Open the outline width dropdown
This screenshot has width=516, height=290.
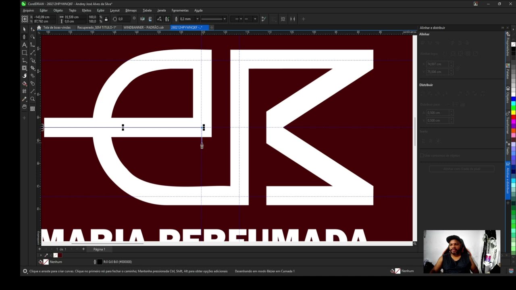(x=197, y=19)
